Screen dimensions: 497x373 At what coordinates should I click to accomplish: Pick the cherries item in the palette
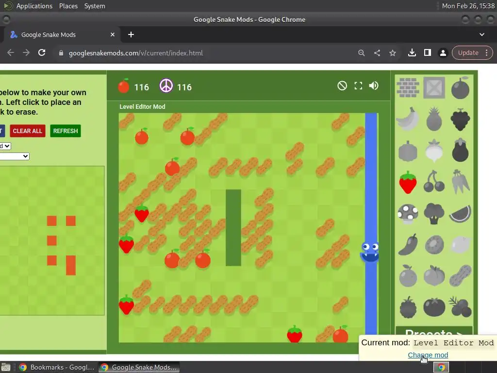(x=434, y=182)
